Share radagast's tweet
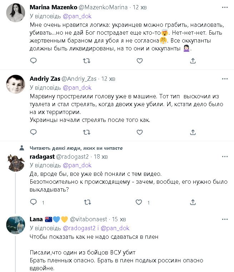The image size is (234, 272). point(193,203)
